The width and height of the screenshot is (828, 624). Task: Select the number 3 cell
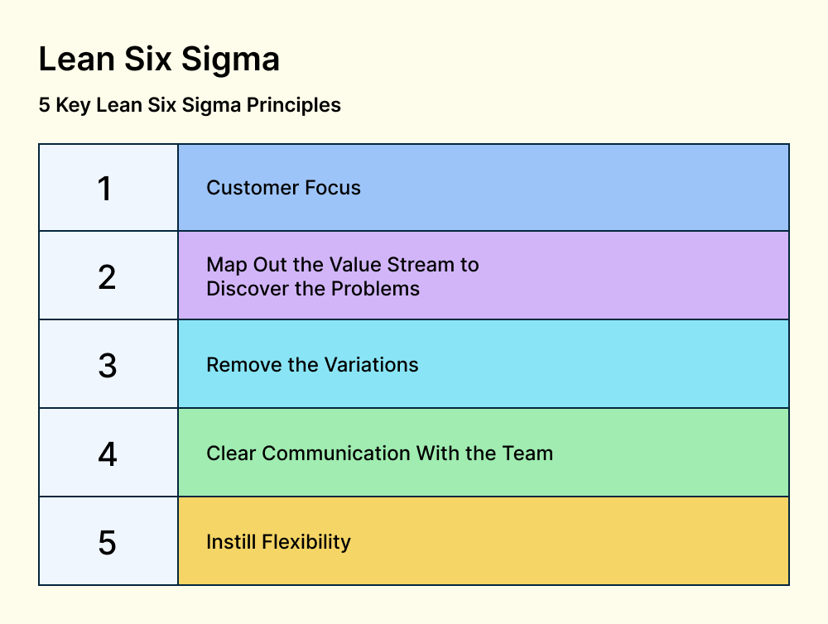pos(108,365)
